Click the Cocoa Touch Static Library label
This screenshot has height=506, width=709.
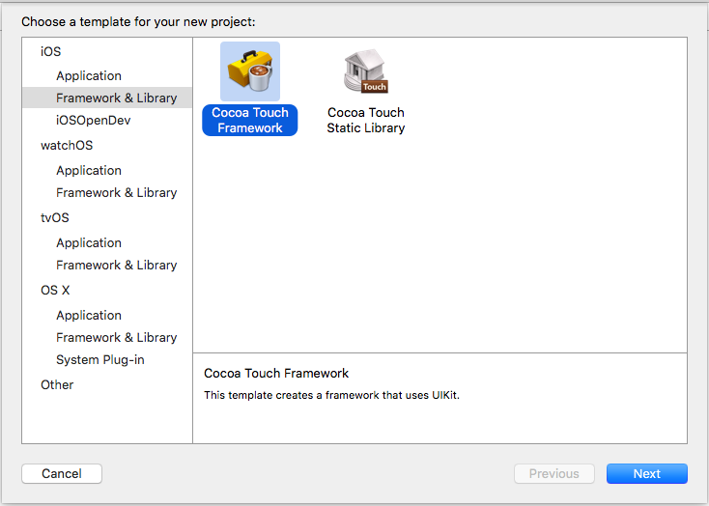(x=365, y=121)
